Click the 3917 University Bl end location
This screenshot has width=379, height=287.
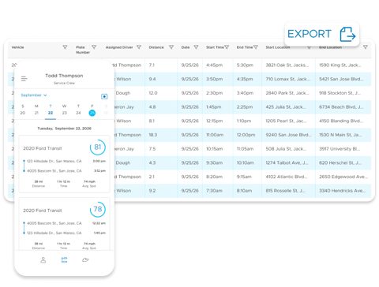coord(340,149)
